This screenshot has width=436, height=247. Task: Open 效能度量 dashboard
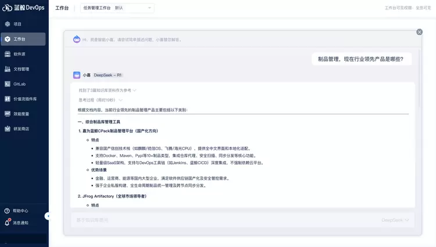(x=21, y=114)
